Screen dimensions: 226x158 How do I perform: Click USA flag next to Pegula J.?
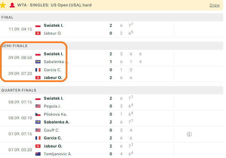(x=38, y=106)
